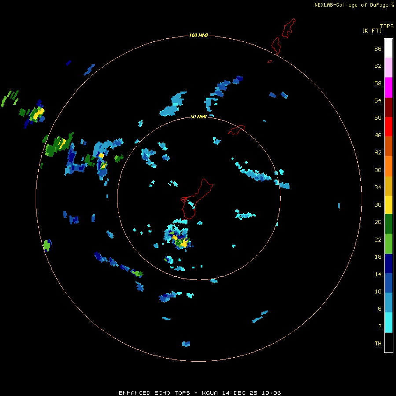Click the legend value '62'
Image resolution: width=396 pixels, height=396 pixels.
coord(378,66)
